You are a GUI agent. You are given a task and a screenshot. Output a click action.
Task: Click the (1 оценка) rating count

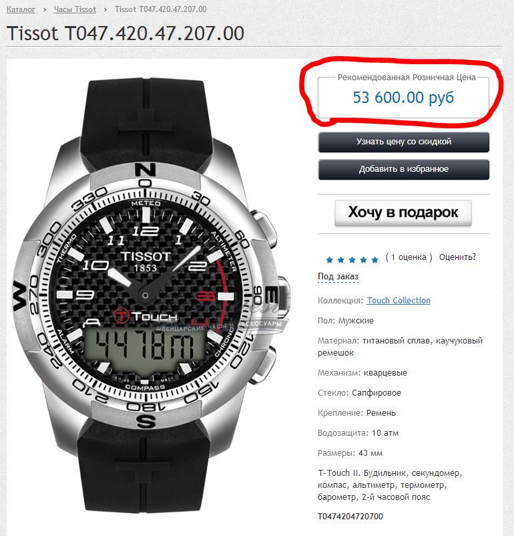coord(409,257)
